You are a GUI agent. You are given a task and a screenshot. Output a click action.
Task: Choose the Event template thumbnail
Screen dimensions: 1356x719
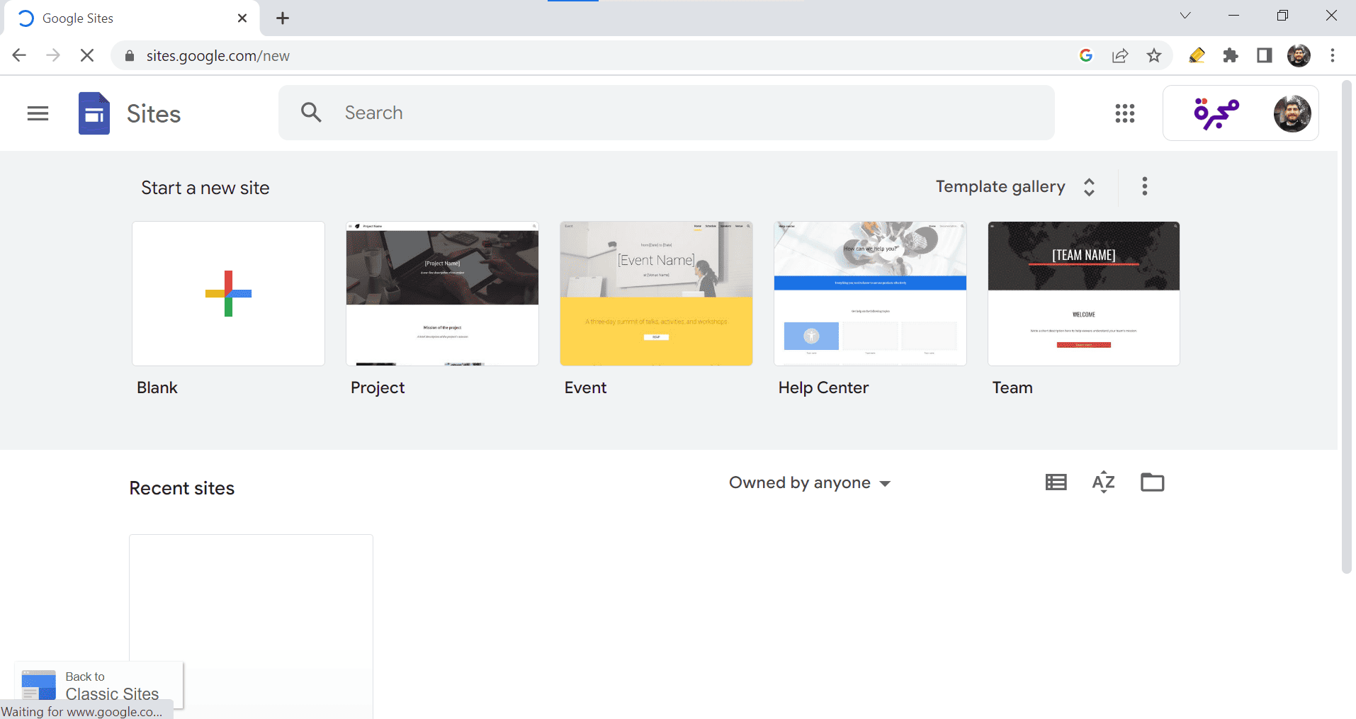tap(656, 294)
